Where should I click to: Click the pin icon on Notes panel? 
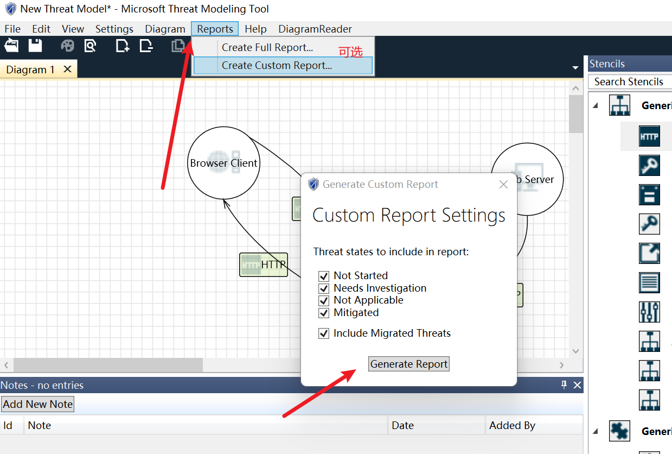tap(564, 385)
